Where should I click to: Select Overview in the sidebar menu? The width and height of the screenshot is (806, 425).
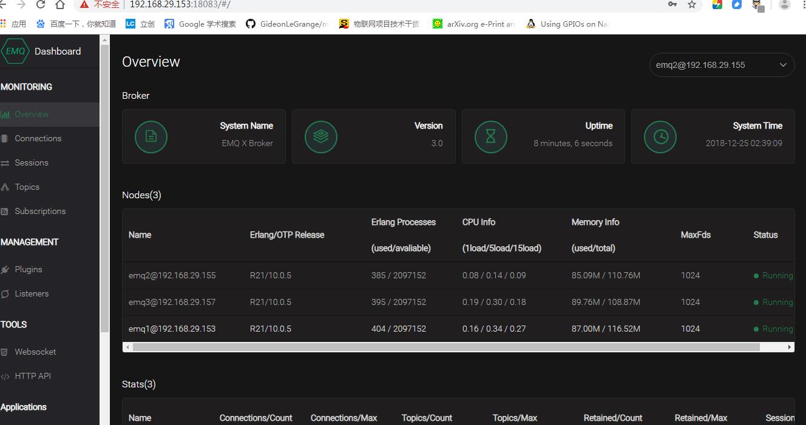click(x=50, y=115)
